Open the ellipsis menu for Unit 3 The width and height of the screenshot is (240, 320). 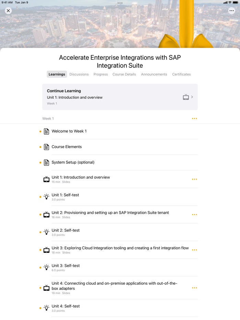pyautogui.click(x=194, y=250)
